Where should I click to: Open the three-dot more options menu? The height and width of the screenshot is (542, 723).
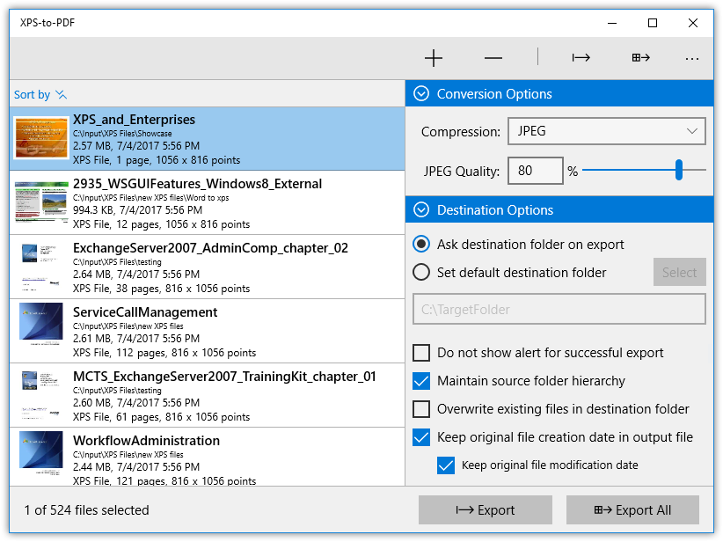[x=692, y=58]
